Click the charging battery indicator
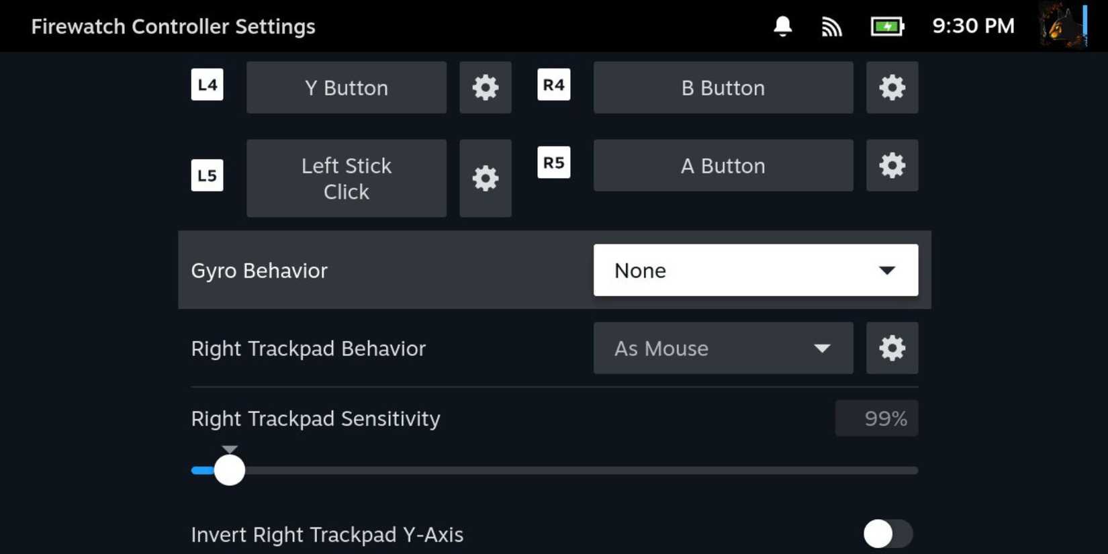 886,26
